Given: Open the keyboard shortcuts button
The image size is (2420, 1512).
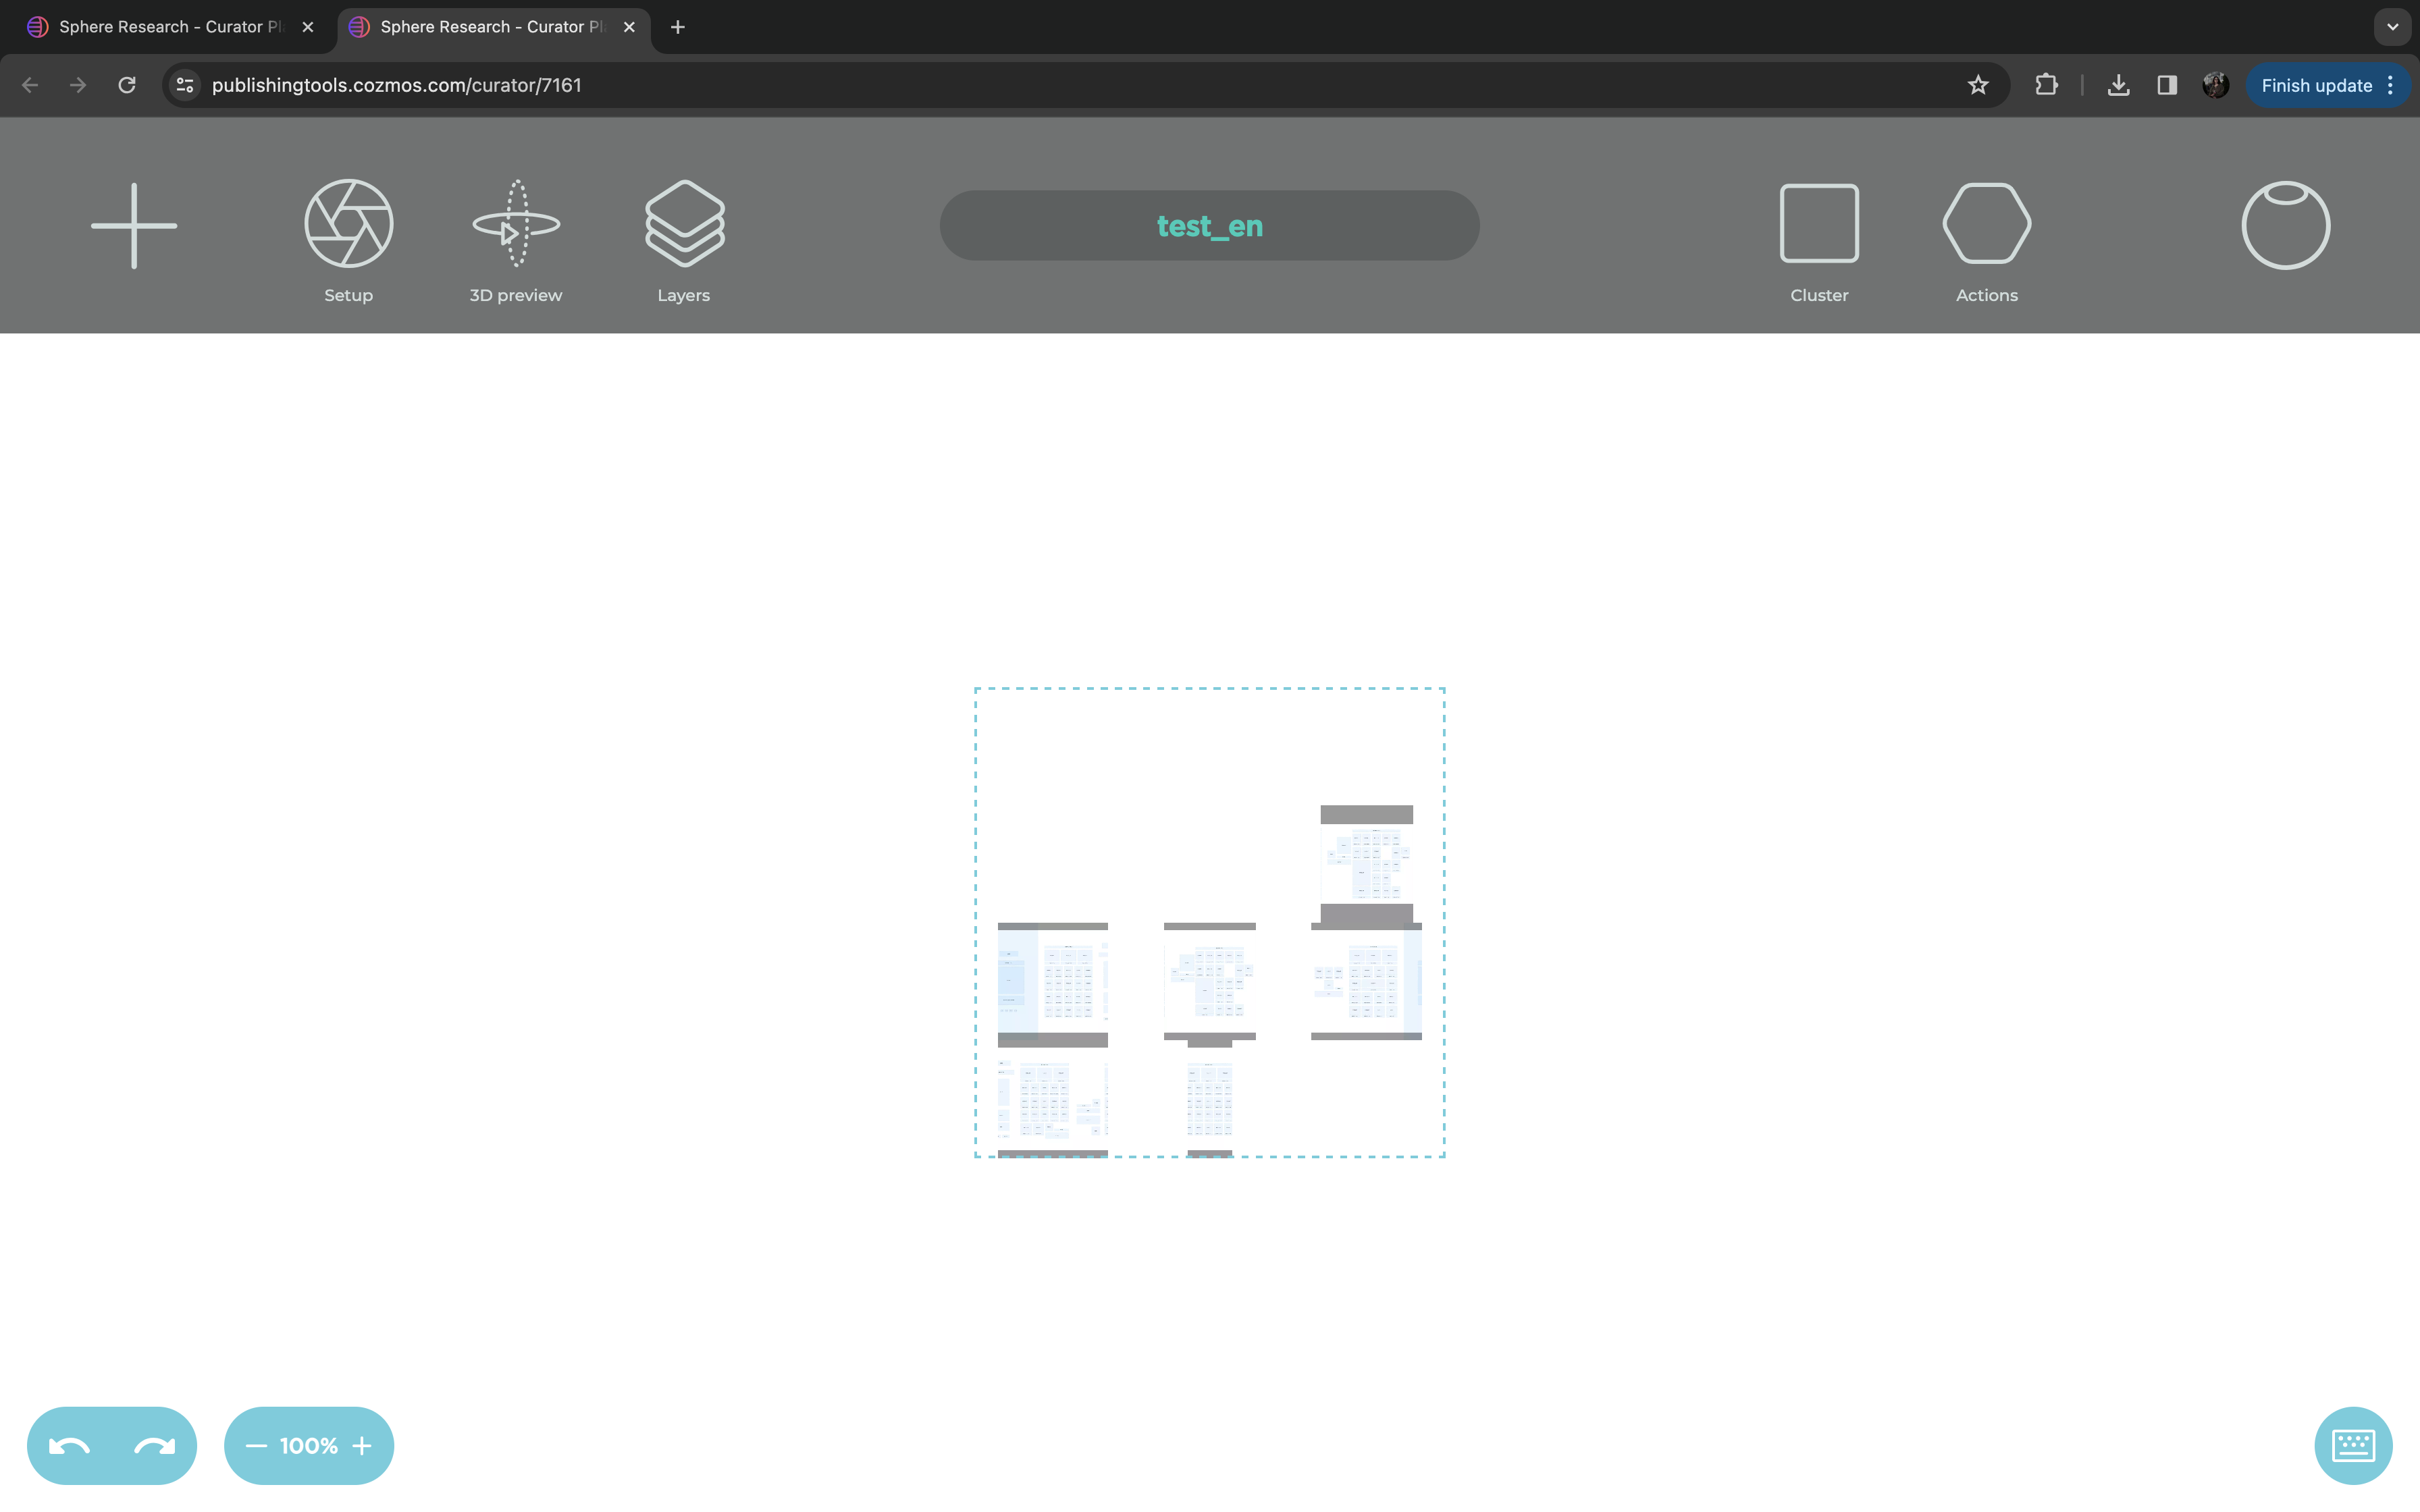Looking at the screenshot, I should pyautogui.click(x=2353, y=1445).
